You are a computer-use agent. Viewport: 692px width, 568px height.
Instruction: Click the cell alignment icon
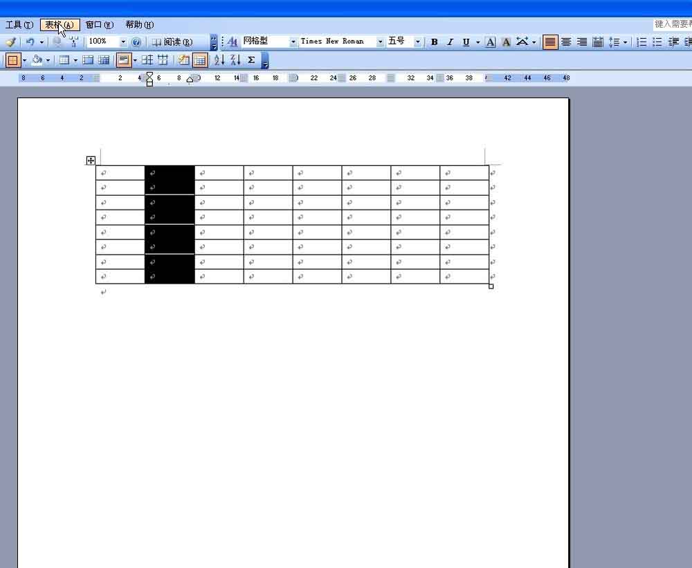tap(124, 60)
